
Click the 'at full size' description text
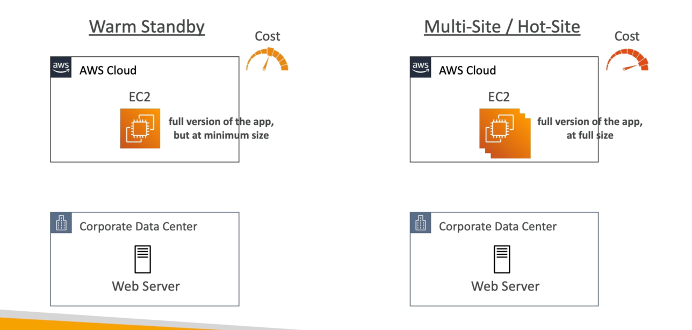(589, 135)
